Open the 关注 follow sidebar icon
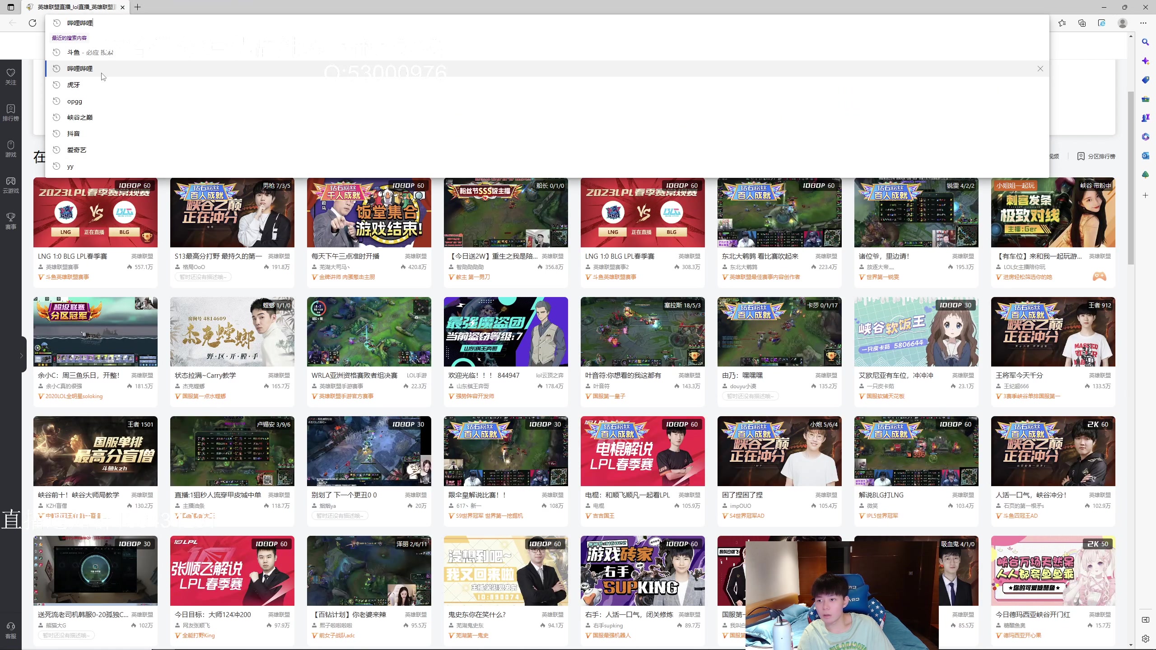 [11, 77]
